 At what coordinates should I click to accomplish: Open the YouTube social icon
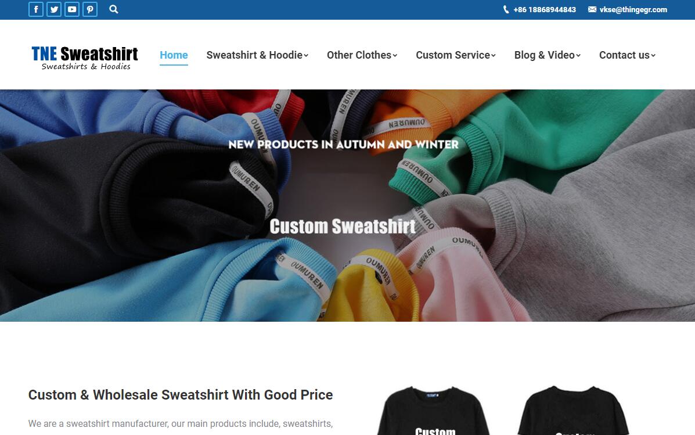coord(72,9)
